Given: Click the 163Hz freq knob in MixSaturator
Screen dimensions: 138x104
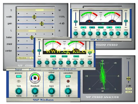Looking at the screenshot, I should [x=47, y=63].
